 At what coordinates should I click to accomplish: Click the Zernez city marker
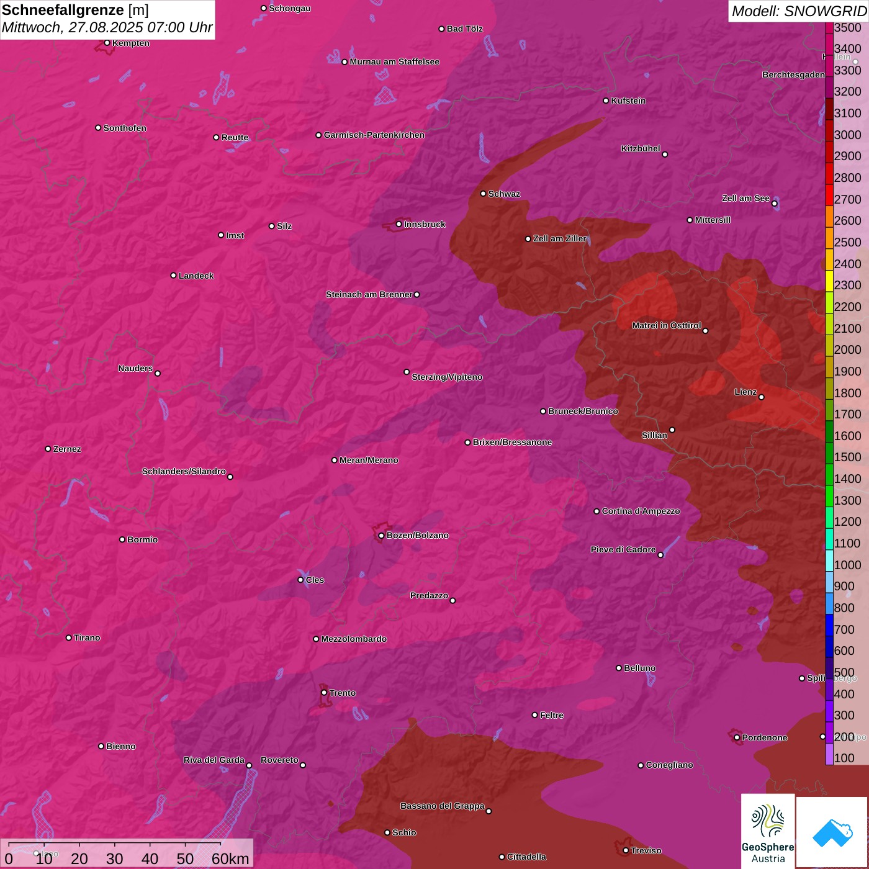click(48, 449)
